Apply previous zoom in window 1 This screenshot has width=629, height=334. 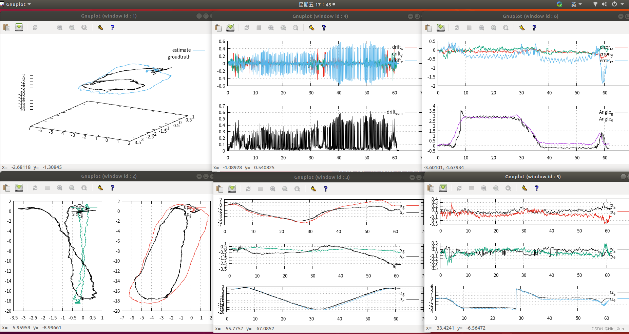click(60, 27)
